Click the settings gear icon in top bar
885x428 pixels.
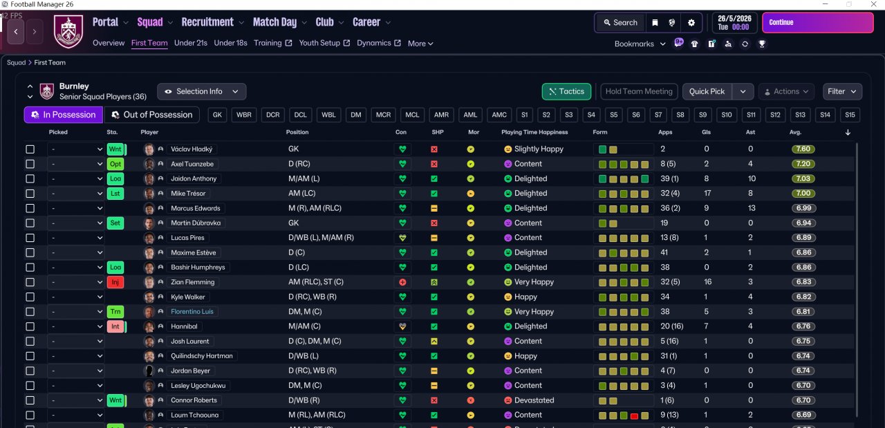(x=691, y=23)
